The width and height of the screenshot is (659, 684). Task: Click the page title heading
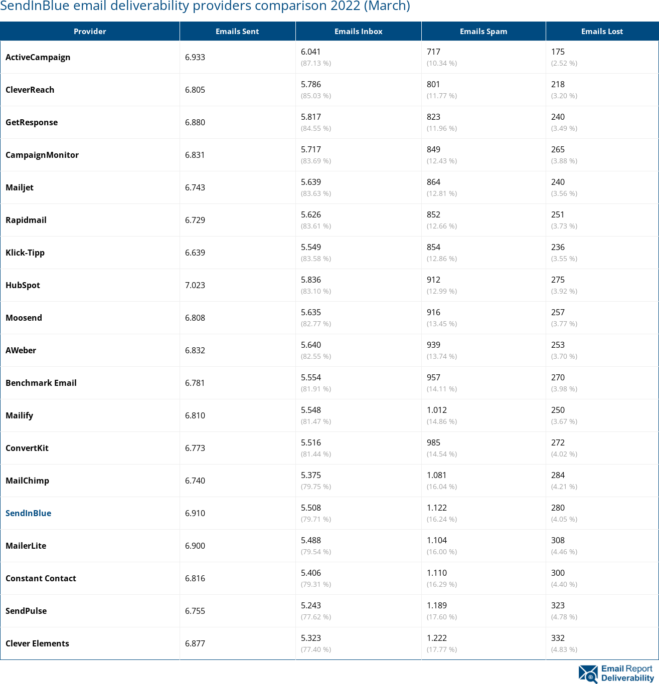tap(205, 6)
